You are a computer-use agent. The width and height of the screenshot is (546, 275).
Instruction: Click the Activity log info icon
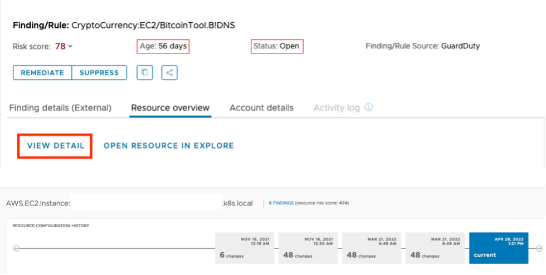[x=368, y=107]
